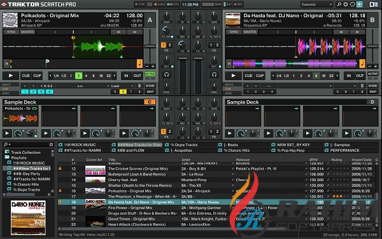The width and height of the screenshot is (382, 239).
Task: Shift Deck A loop sizes right arrow
Action: coord(115,76)
